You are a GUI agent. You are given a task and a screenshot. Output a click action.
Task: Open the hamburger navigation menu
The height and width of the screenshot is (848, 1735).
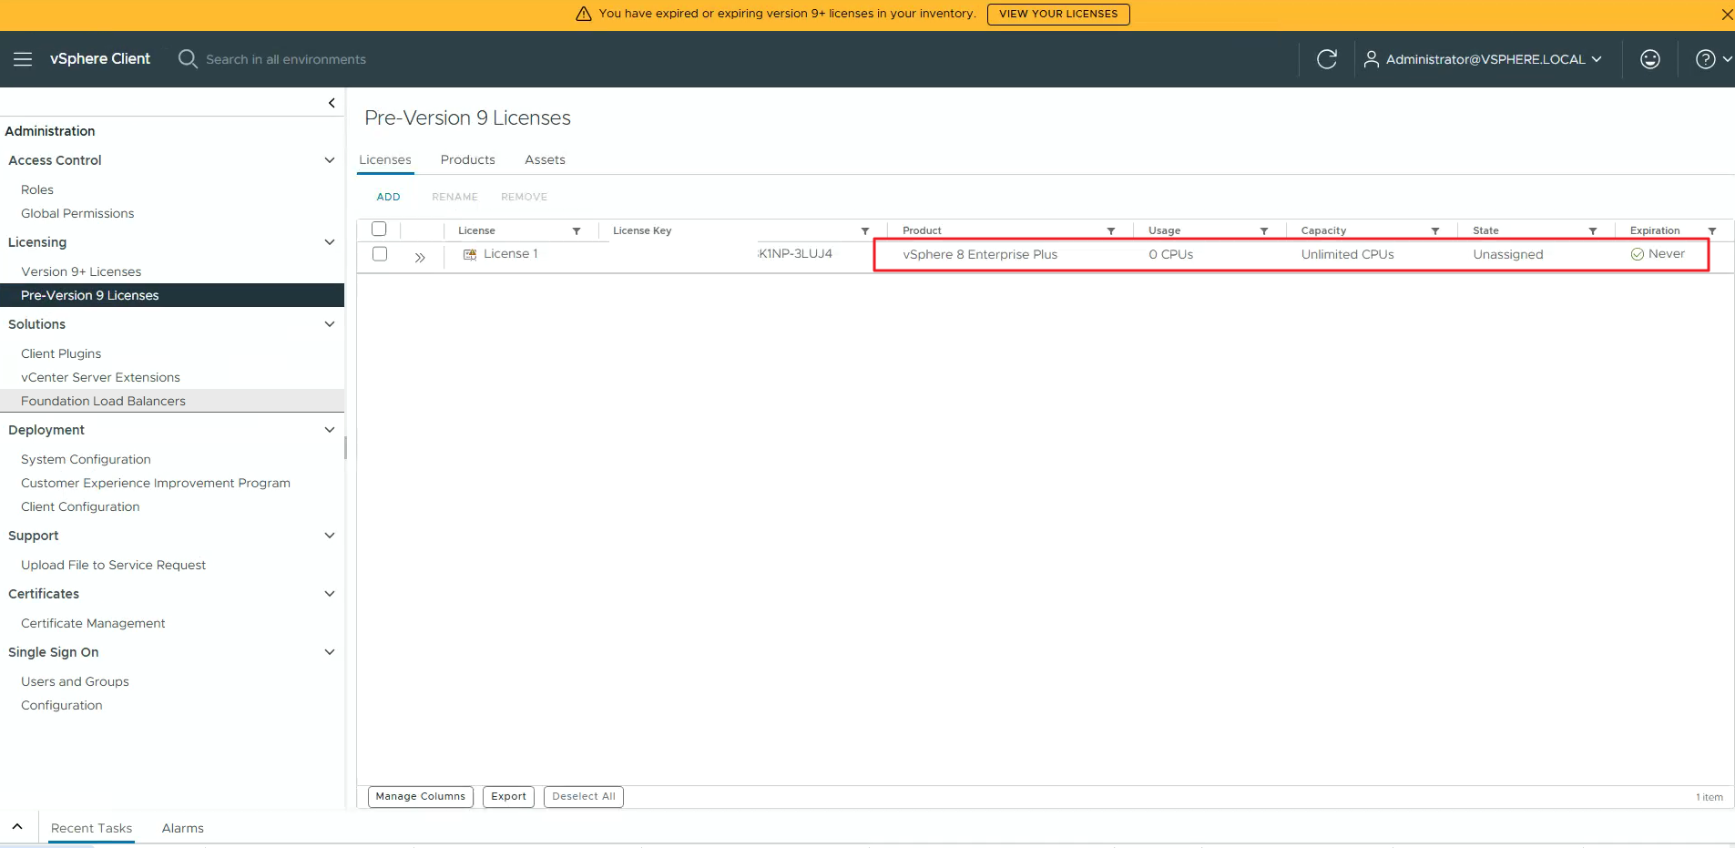[x=23, y=59]
